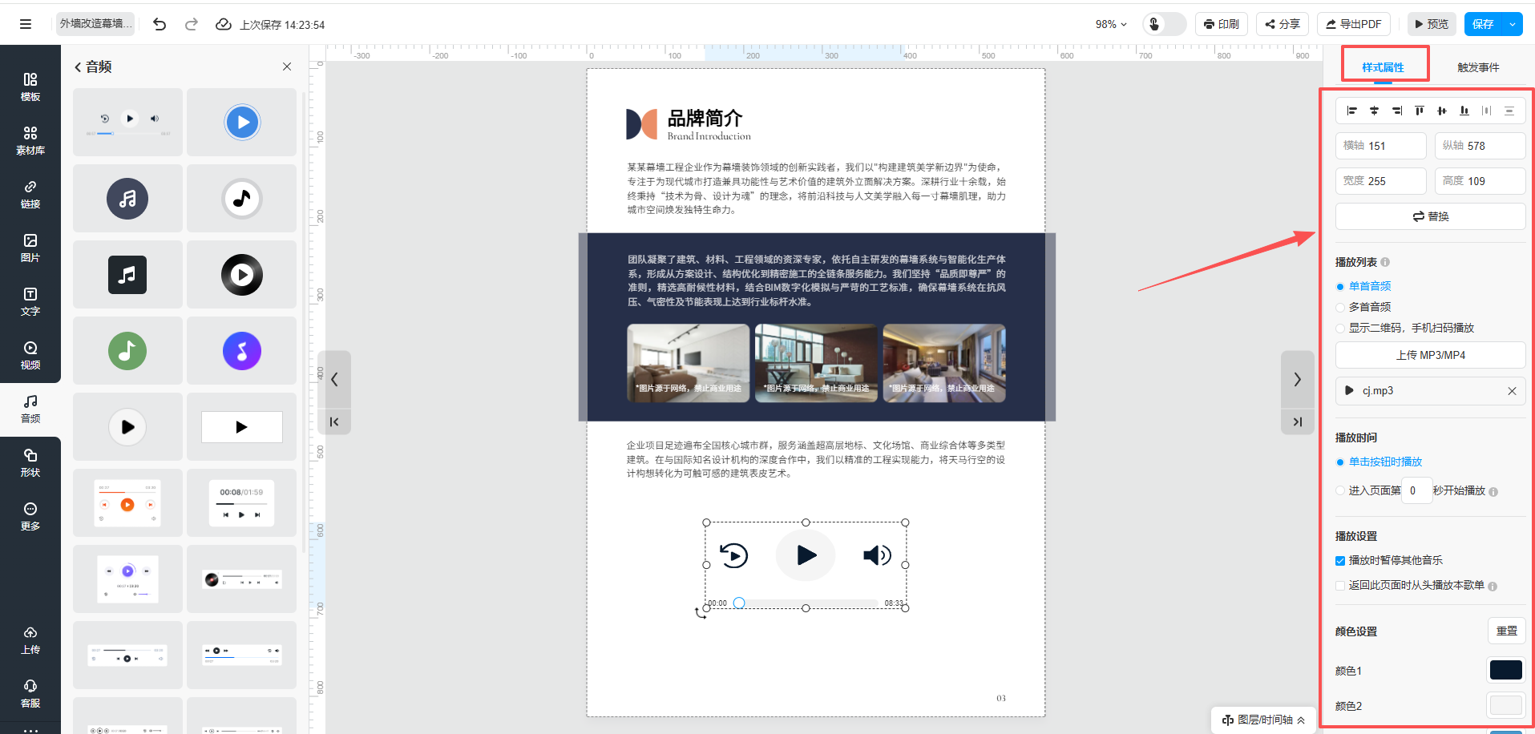Open the 素材库 asset library panel
Screen dimensions: 1535x734
tap(30, 140)
